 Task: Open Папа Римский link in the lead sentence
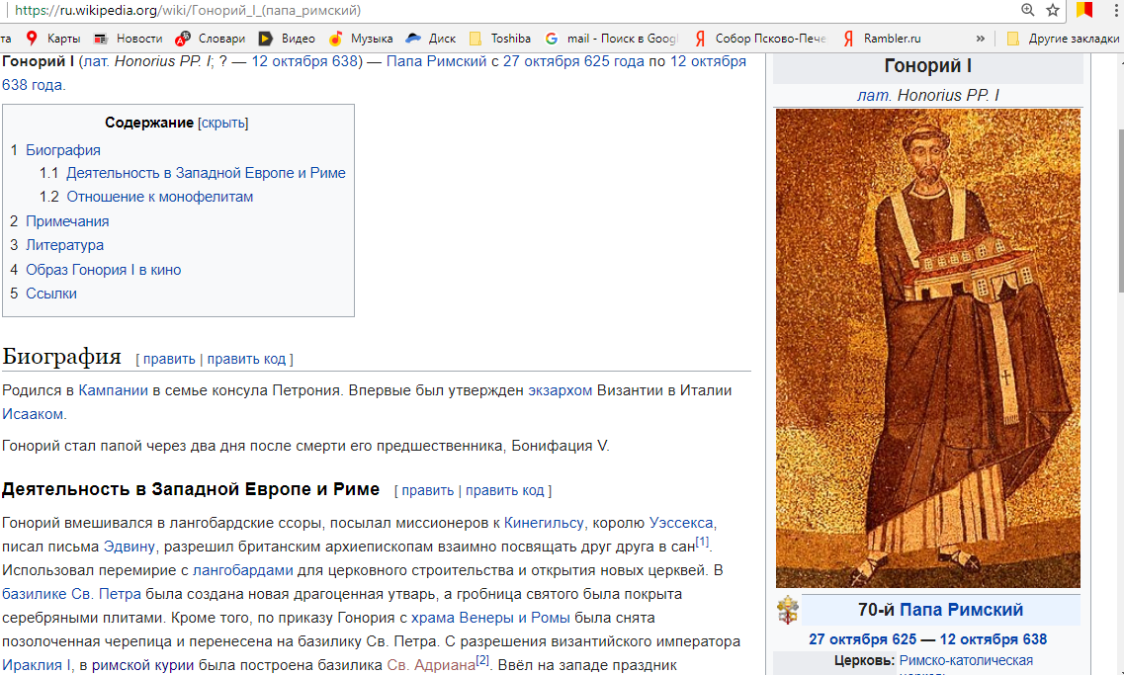[437, 61]
